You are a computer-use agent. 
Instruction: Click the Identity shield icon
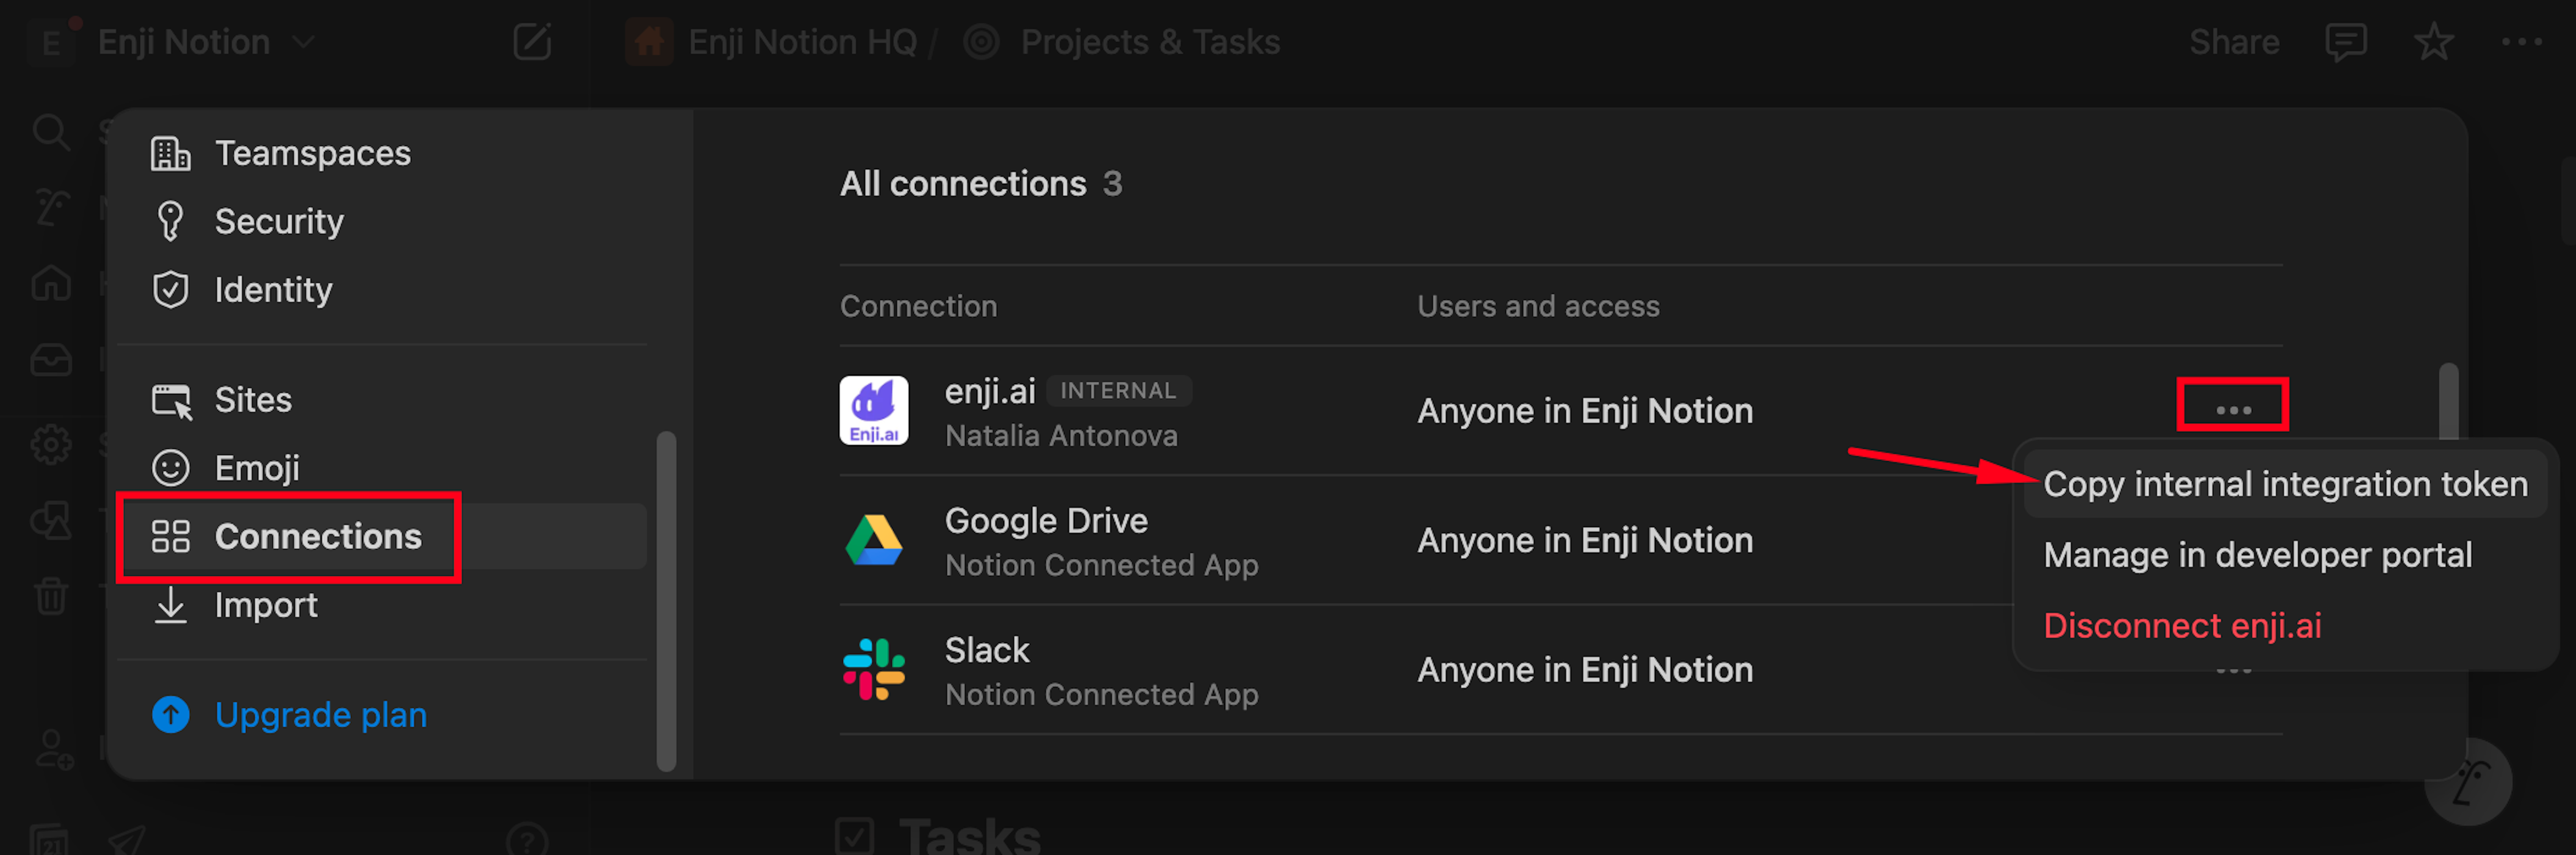click(170, 290)
